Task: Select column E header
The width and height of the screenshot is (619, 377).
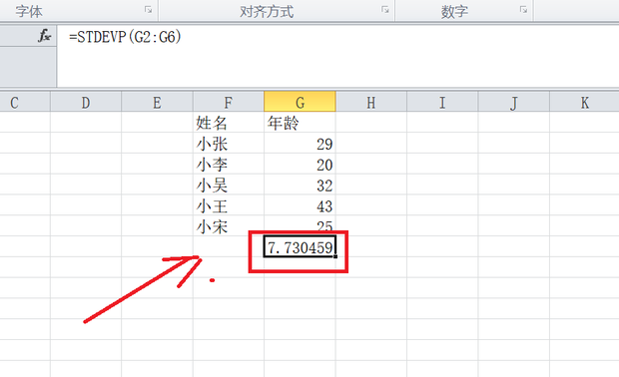Action: pos(157,103)
